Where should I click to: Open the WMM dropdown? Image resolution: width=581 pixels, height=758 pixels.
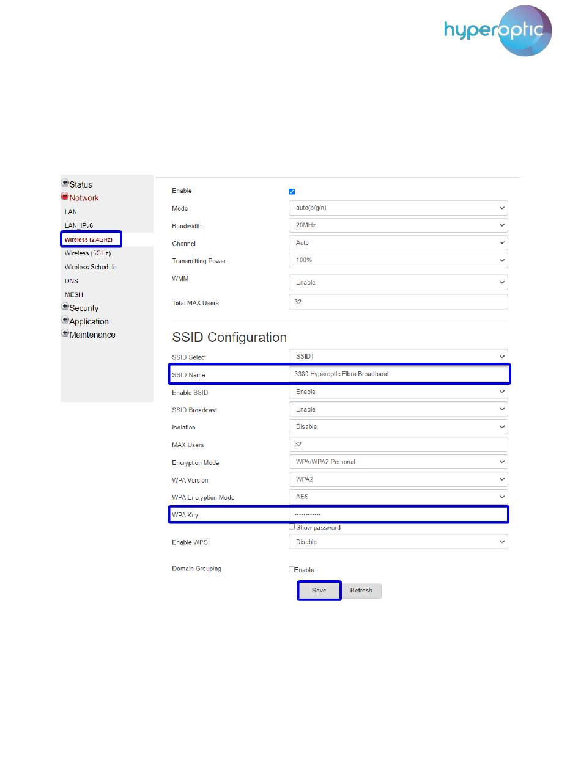pos(398,283)
